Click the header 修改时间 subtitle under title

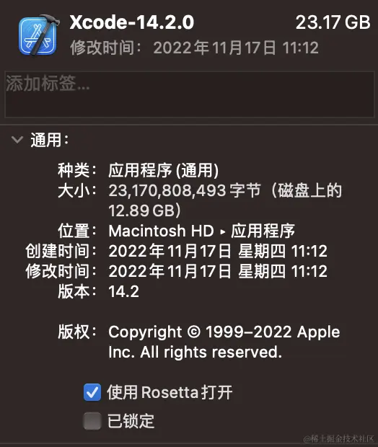point(194,48)
